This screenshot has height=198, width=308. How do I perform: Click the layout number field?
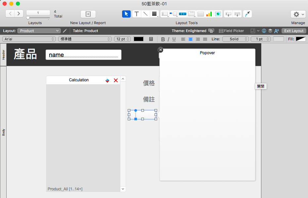[38, 13]
